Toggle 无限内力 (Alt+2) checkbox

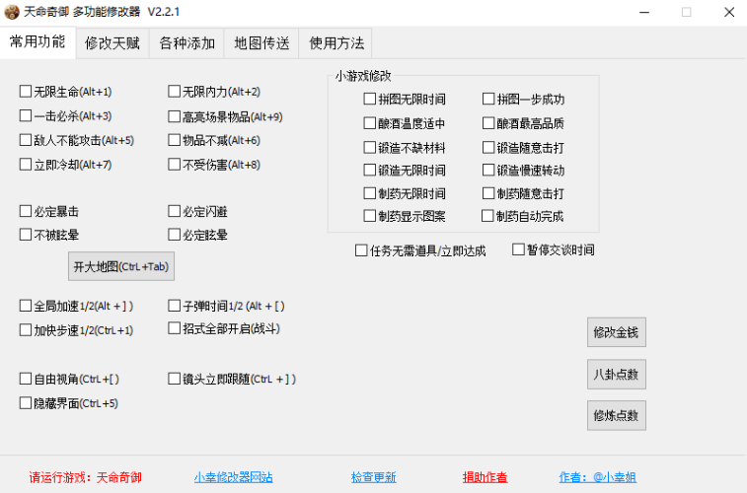174,91
